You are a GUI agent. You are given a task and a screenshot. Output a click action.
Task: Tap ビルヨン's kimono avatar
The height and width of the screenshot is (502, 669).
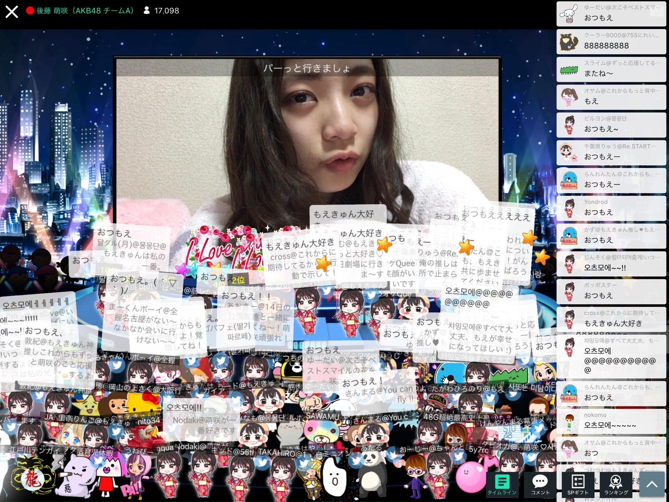point(569,125)
